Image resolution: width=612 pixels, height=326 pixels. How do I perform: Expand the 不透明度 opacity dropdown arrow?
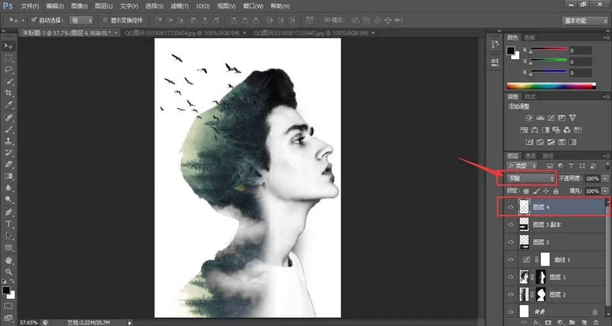click(605, 179)
